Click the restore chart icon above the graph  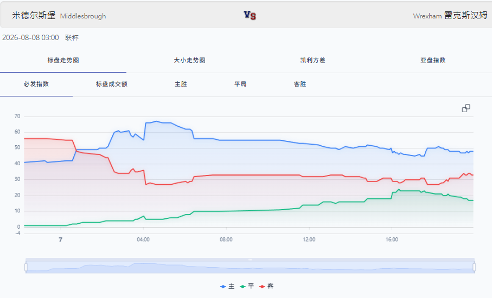(x=466, y=108)
